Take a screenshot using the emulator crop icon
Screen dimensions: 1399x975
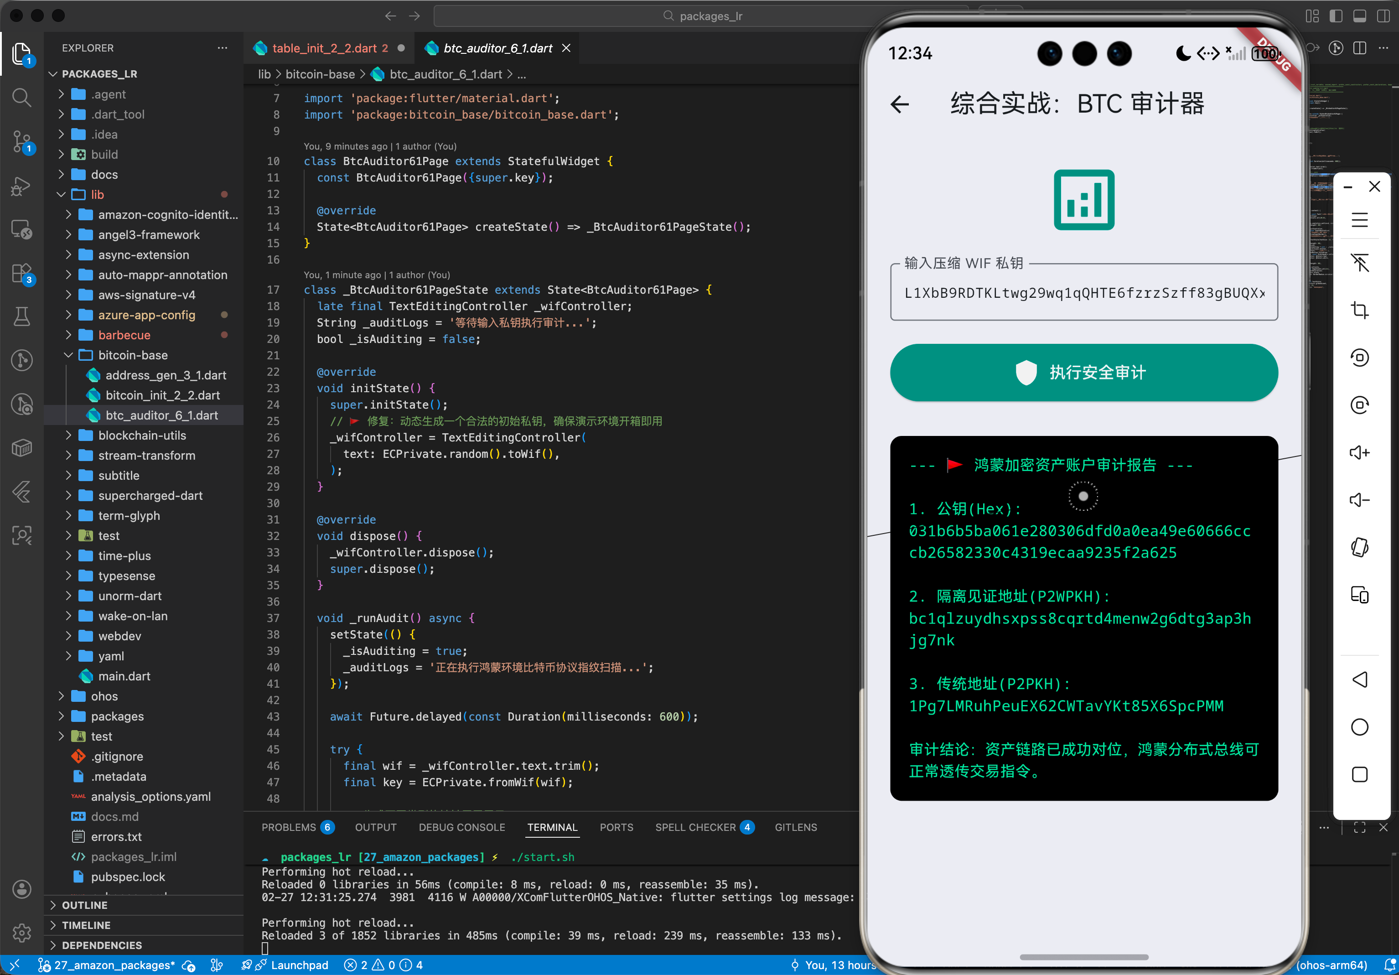[1359, 310]
